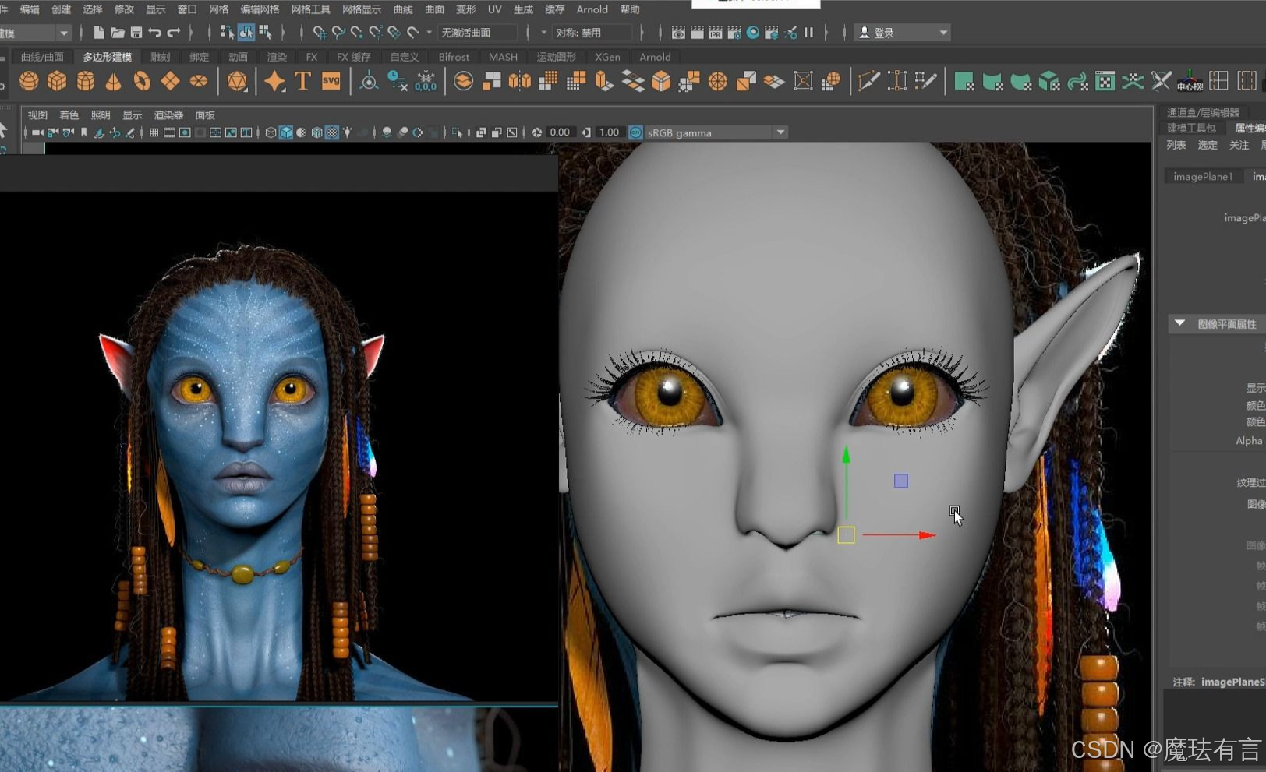Create a platonic solid from the shelf

237,81
